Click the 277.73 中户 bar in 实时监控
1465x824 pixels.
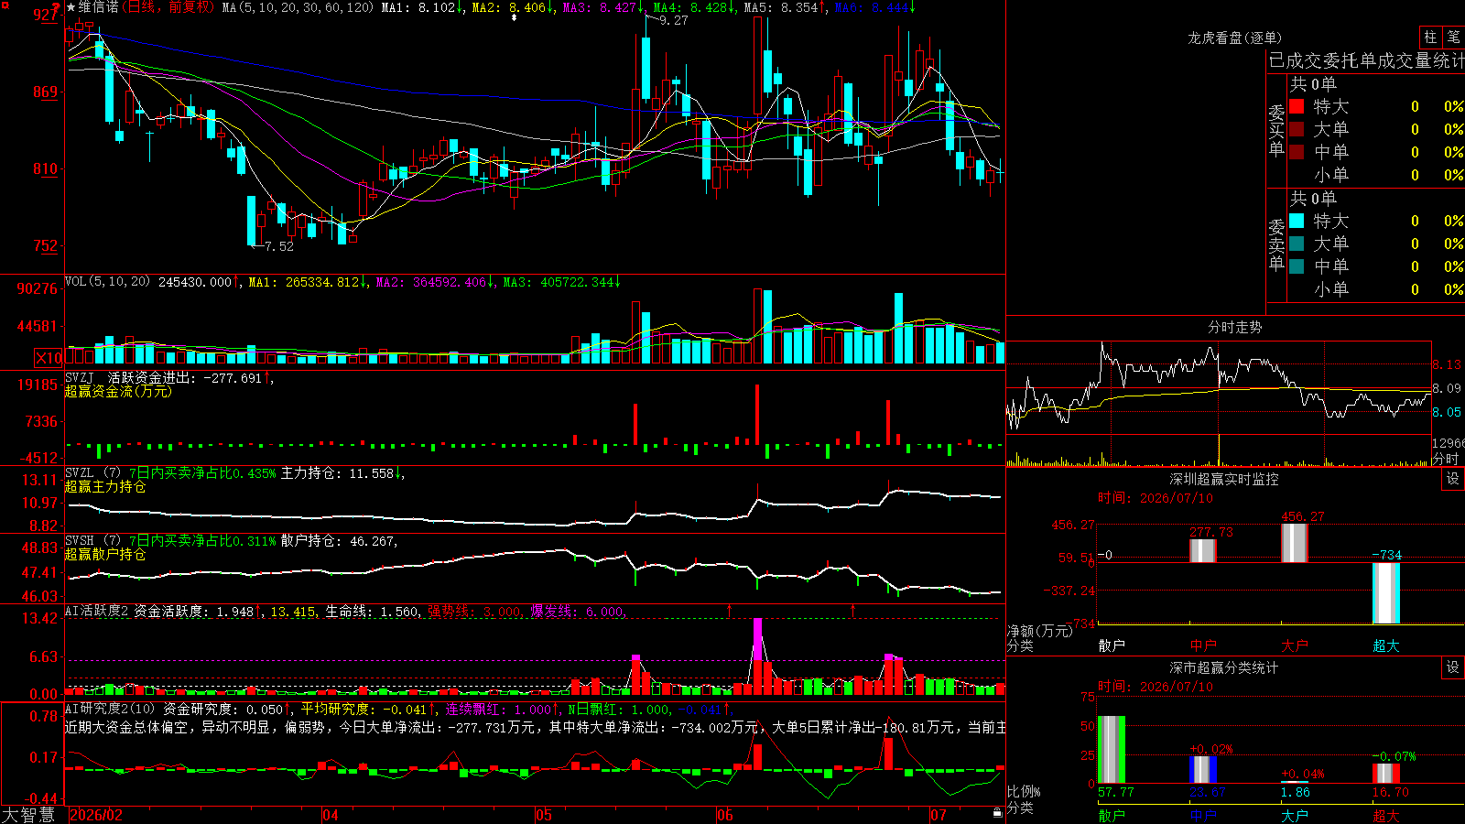click(1203, 551)
